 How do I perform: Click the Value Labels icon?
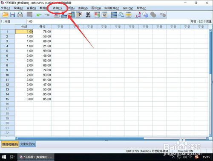(x=138, y=15)
